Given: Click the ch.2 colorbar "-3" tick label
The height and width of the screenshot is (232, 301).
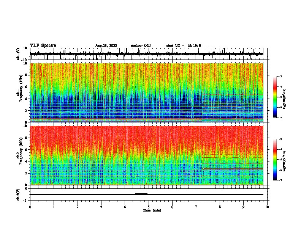Looking at the screenshot, I should click(x=280, y=139).
